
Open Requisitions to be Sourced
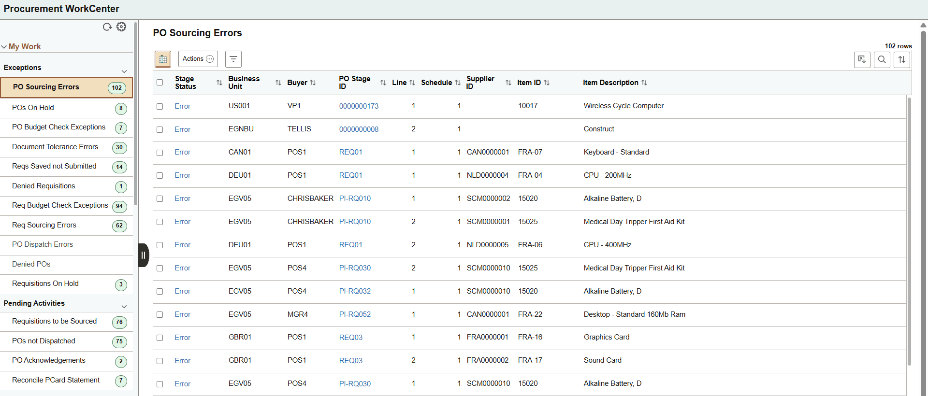(x=66, y=322)
